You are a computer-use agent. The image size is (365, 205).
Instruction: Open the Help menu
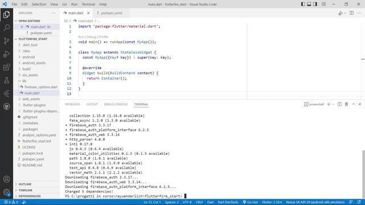[103, 4]
